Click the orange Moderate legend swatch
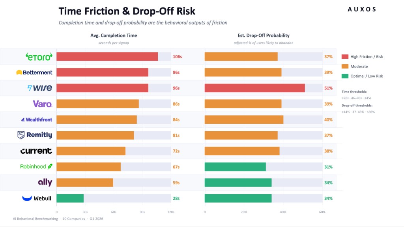This screenshot has width=404, height=227. click(x=345, y=66)
